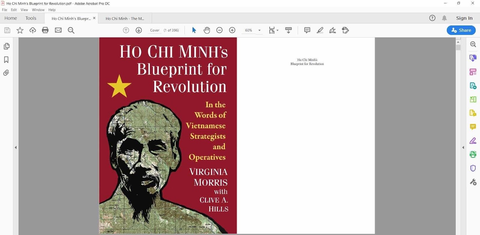Image resolution: width=480 pixels, height=235 pixels.
Task: Open the Window menu
Action: (38, 10)
